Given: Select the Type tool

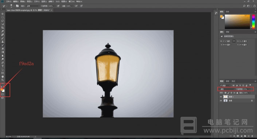Looking at the screenshot, I should coord(3,66).
